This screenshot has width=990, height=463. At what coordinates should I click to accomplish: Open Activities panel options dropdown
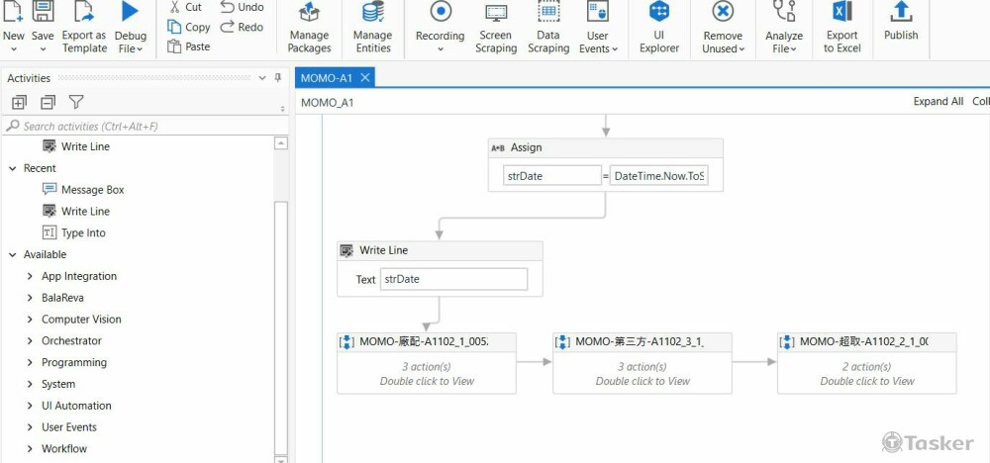click(x=262, y=78)
